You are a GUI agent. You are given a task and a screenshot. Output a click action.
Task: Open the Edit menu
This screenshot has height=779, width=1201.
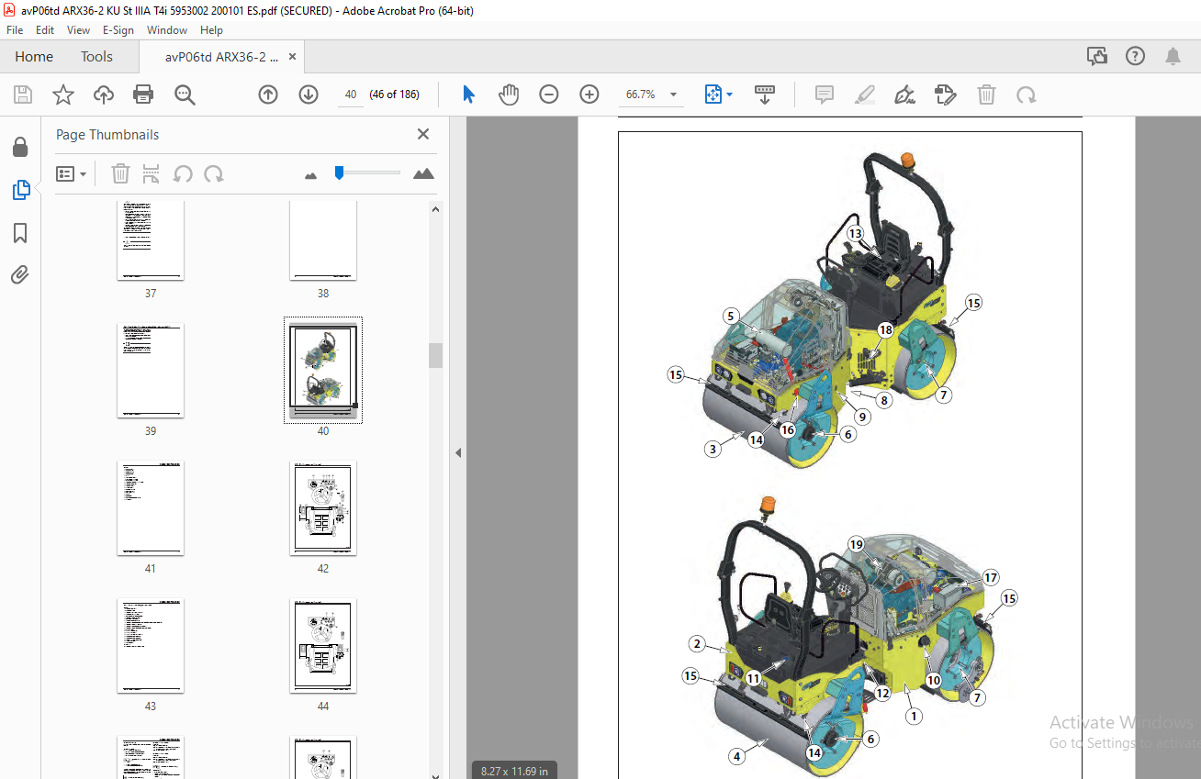(x=45, y=30)
